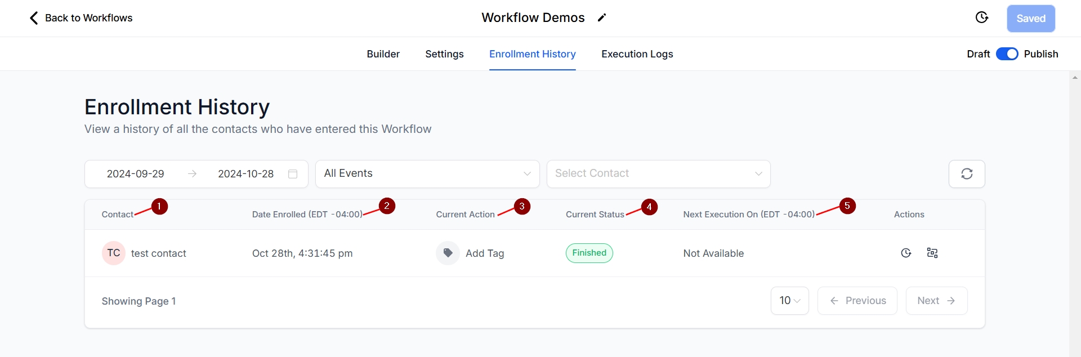Click the Next pagination button
The image size is (1081, 357).
click(936, 301)
